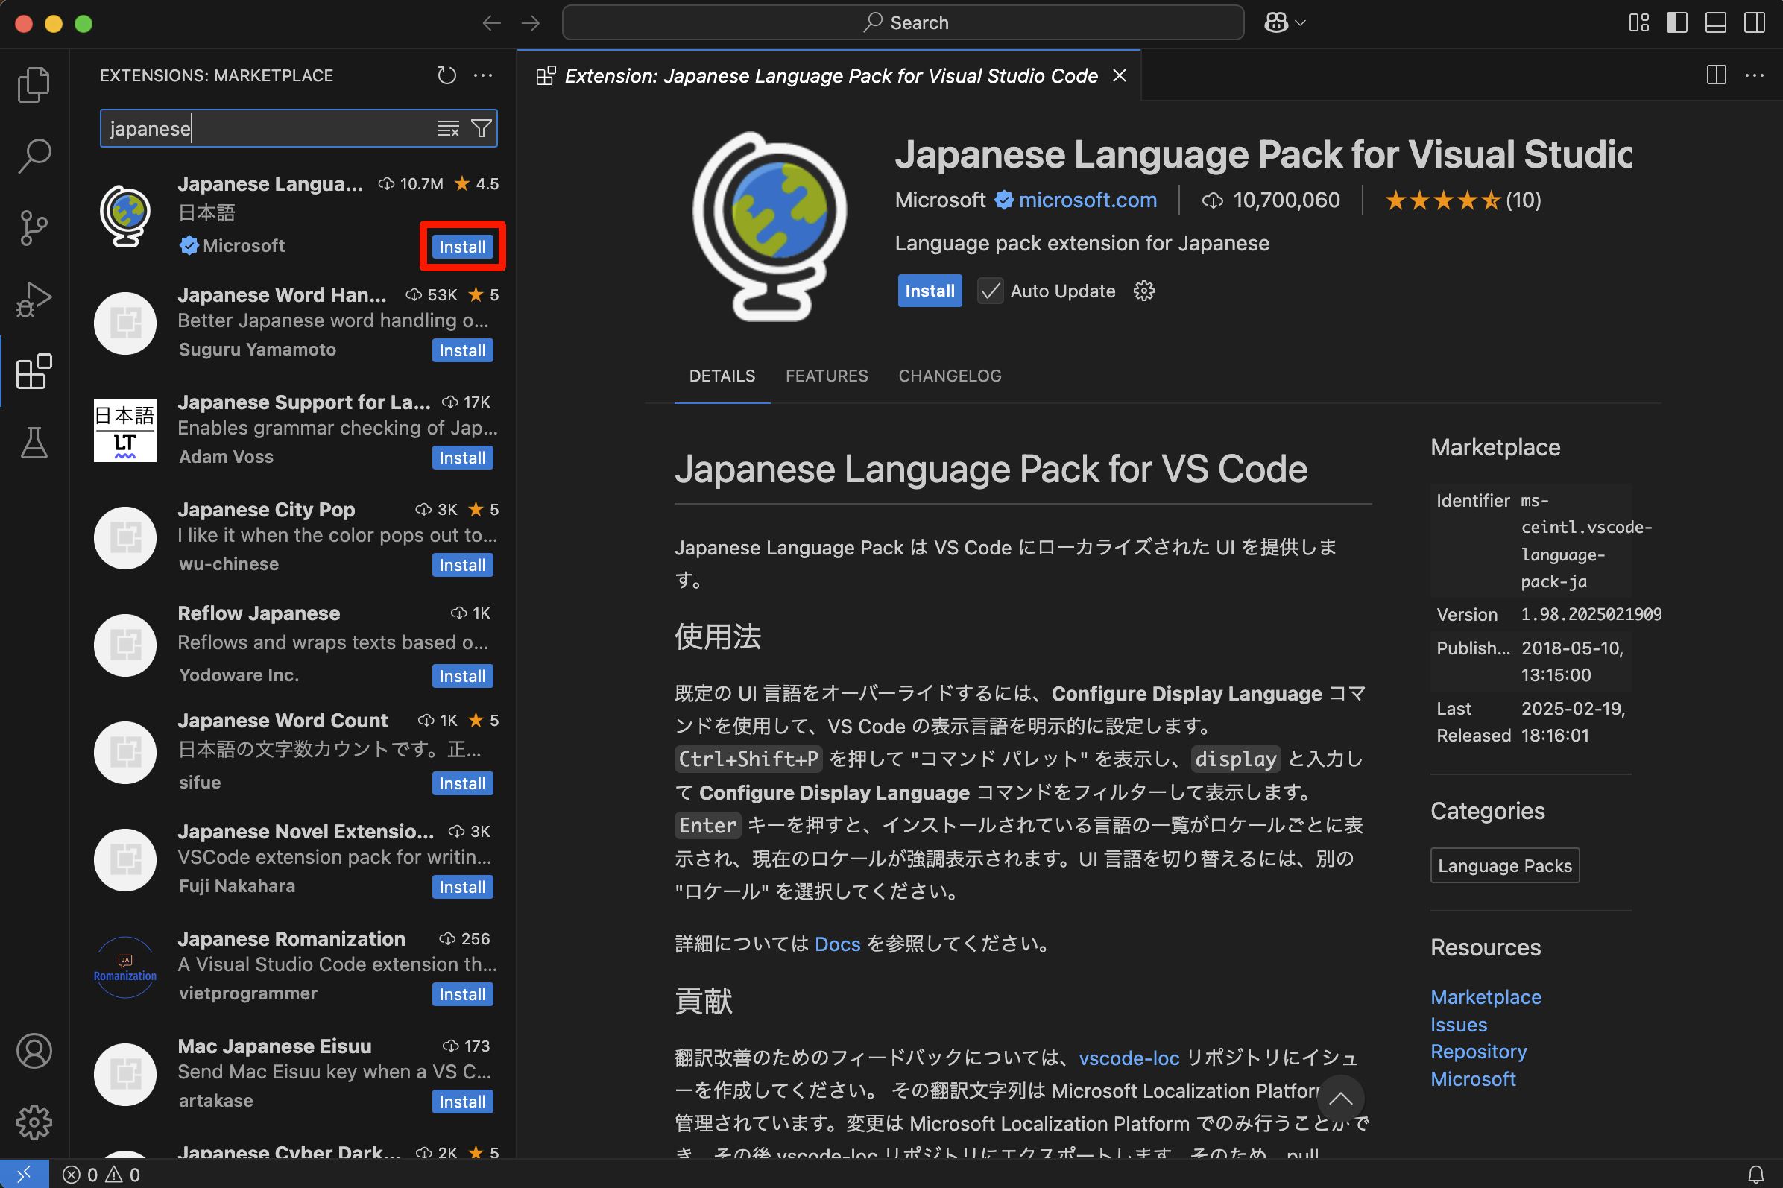The image size is (1783, 1188).
Task: Open Extensions view more actions menu
Action: [x=483, y=75]
